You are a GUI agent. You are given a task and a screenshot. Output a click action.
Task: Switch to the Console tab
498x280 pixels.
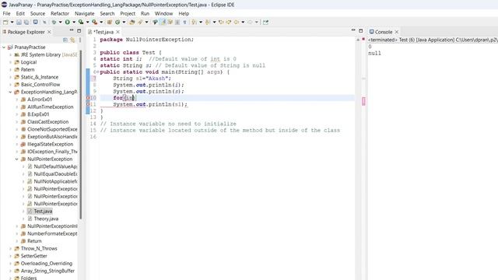coord(384,32)
